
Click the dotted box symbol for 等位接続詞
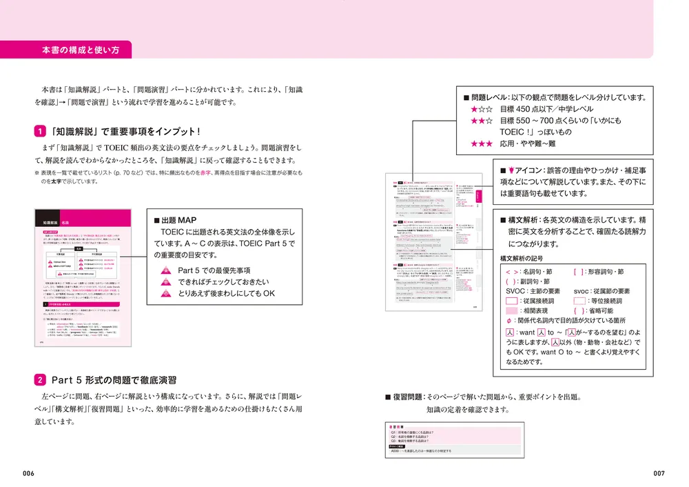coord(579,301)
